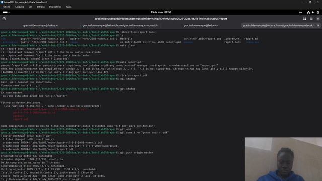Click 'Enumerating objects: 13, concluído.' line

pyautogui.click(x=27, y=156)
